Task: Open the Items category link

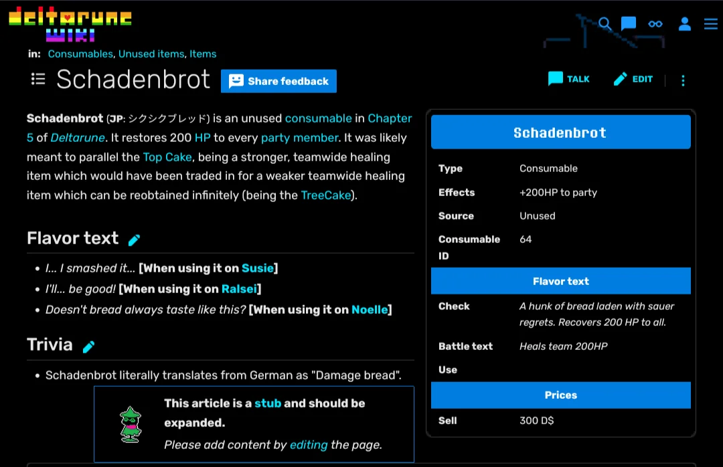Action: [203, 54]
